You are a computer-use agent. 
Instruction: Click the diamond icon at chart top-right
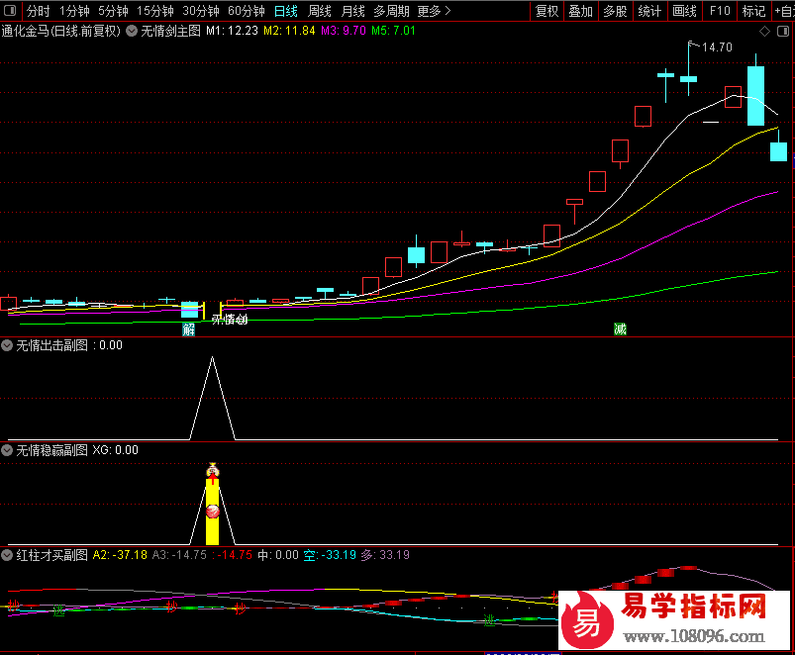[x=764, y=32]
